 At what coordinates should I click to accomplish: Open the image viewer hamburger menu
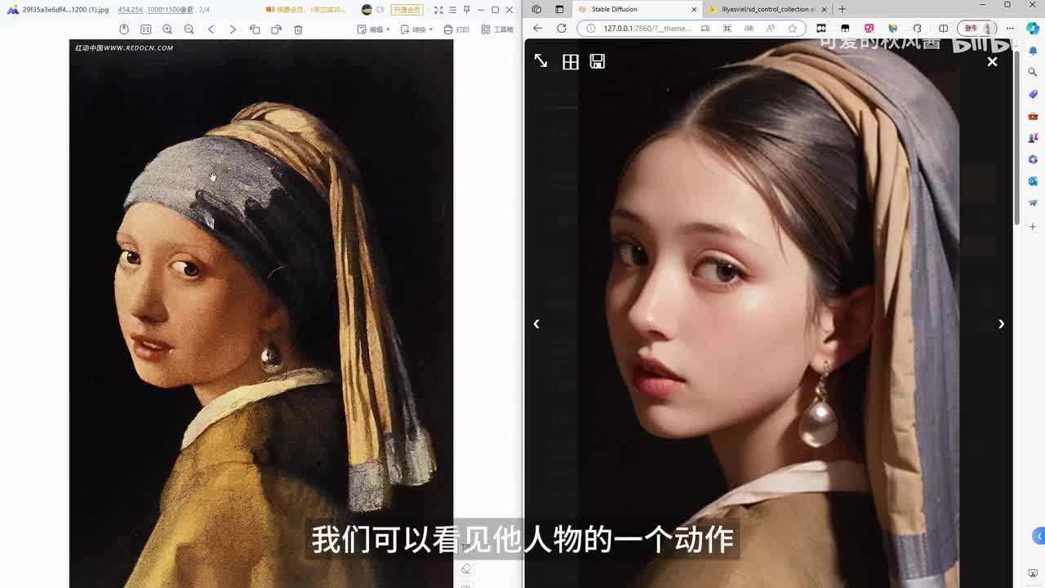point(452,10)
